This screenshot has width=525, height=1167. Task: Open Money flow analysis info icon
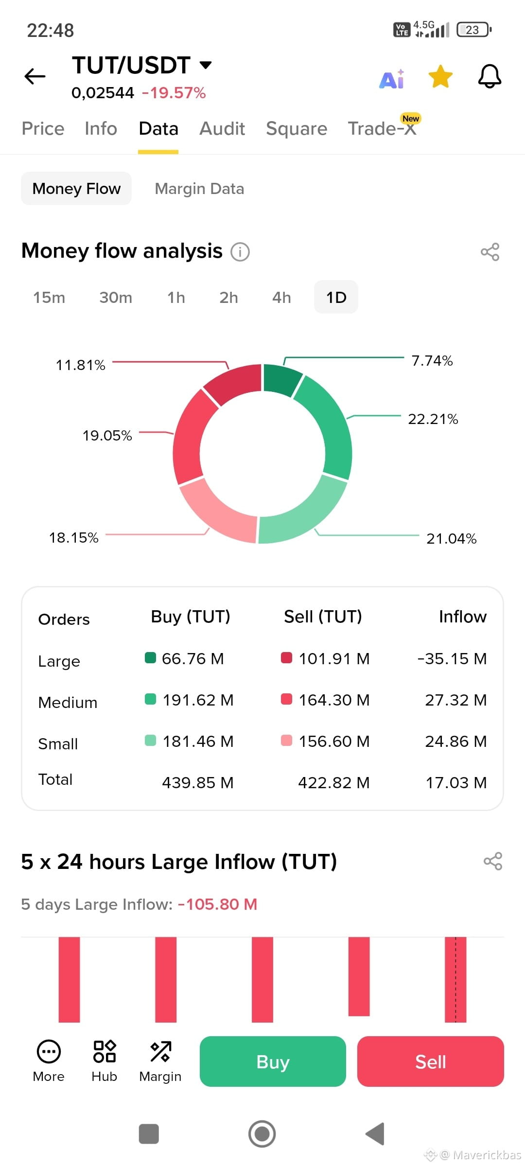pos(240,252)
